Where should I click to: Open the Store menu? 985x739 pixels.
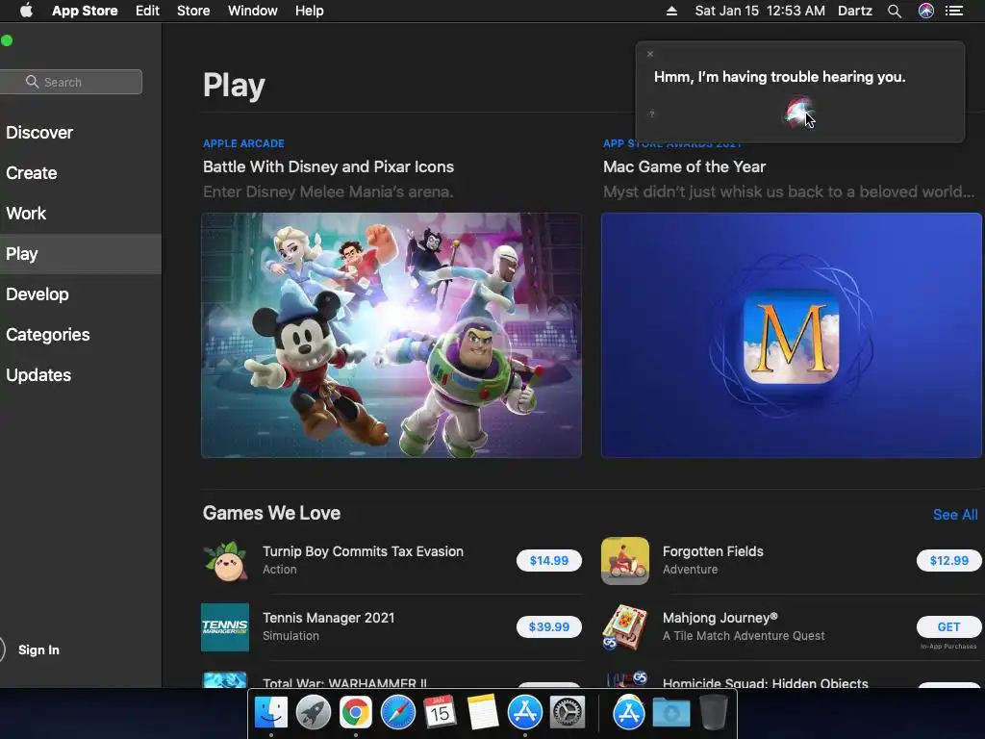point(192,11)
